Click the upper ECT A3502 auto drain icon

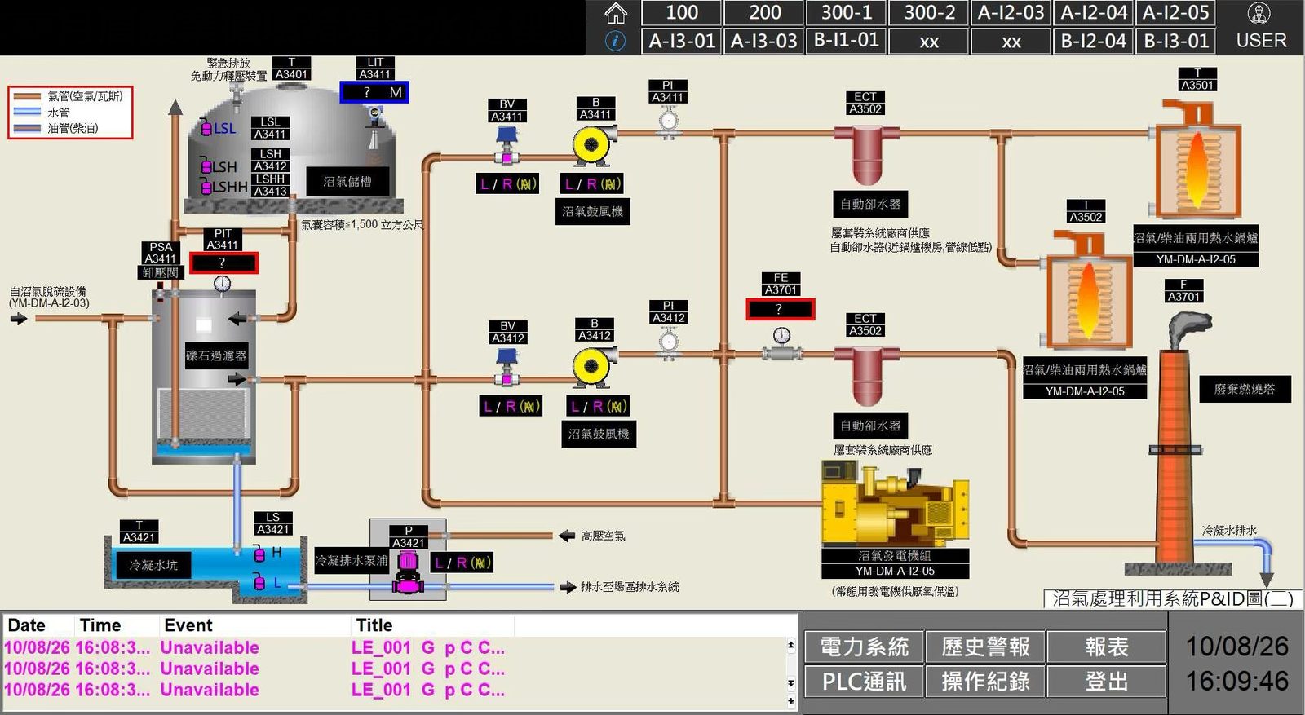(865, 154)
